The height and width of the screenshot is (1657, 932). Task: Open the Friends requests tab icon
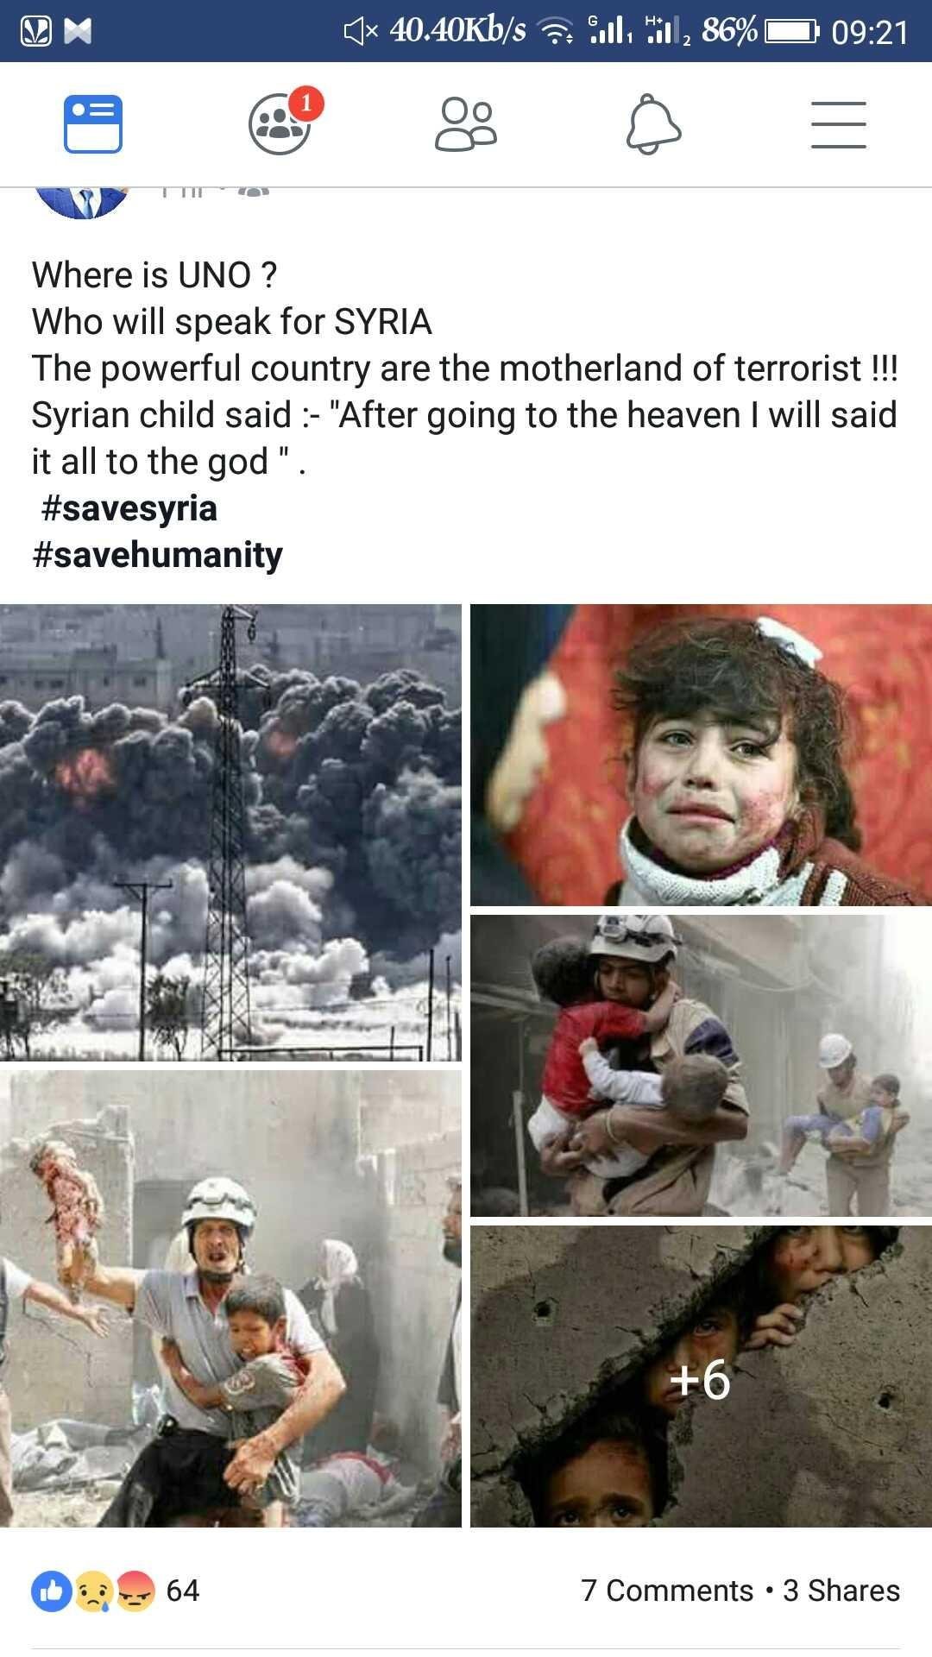click(466, 124)
